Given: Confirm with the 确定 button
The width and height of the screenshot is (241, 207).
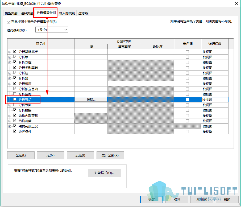Looking at the screenshot, I should pos(152,200).
